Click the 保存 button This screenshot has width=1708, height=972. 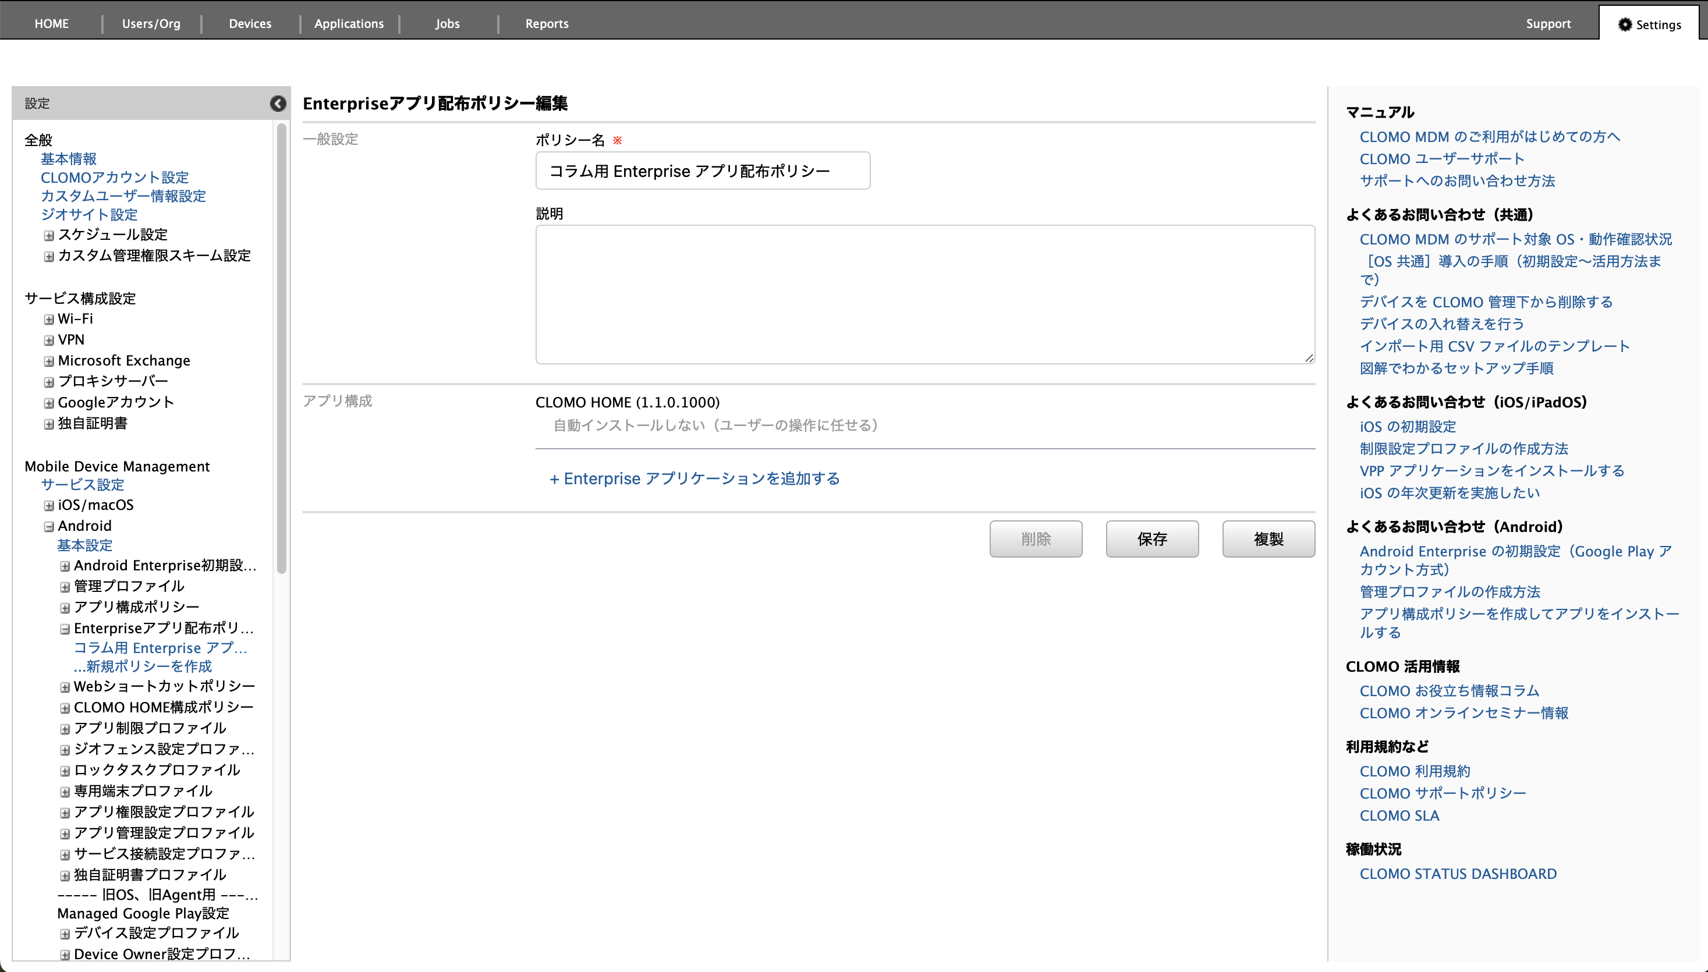1151,539
